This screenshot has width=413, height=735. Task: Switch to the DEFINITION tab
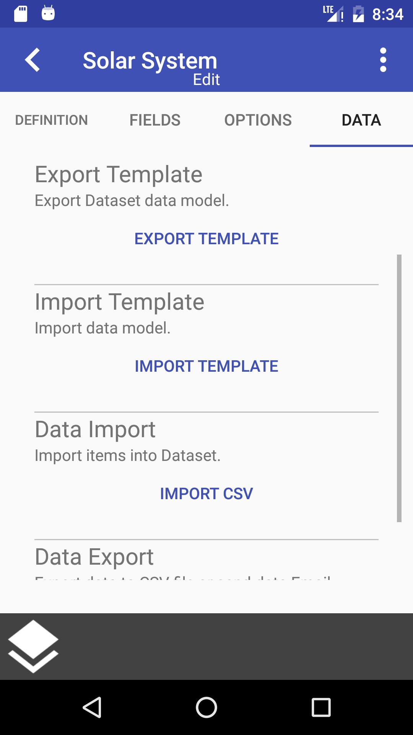coord(52,120)
